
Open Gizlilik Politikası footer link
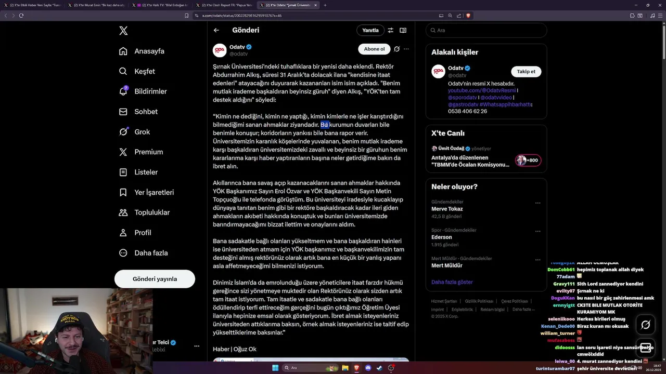tap(479, 301)
